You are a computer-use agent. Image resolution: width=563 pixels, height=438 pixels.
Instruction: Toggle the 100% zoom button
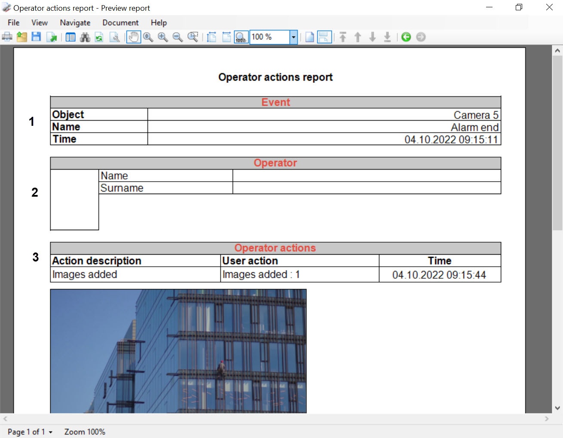241,37
